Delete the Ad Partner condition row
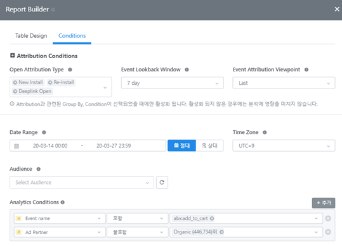The width and height of the screenshot is (342, 246). (328, 232)
